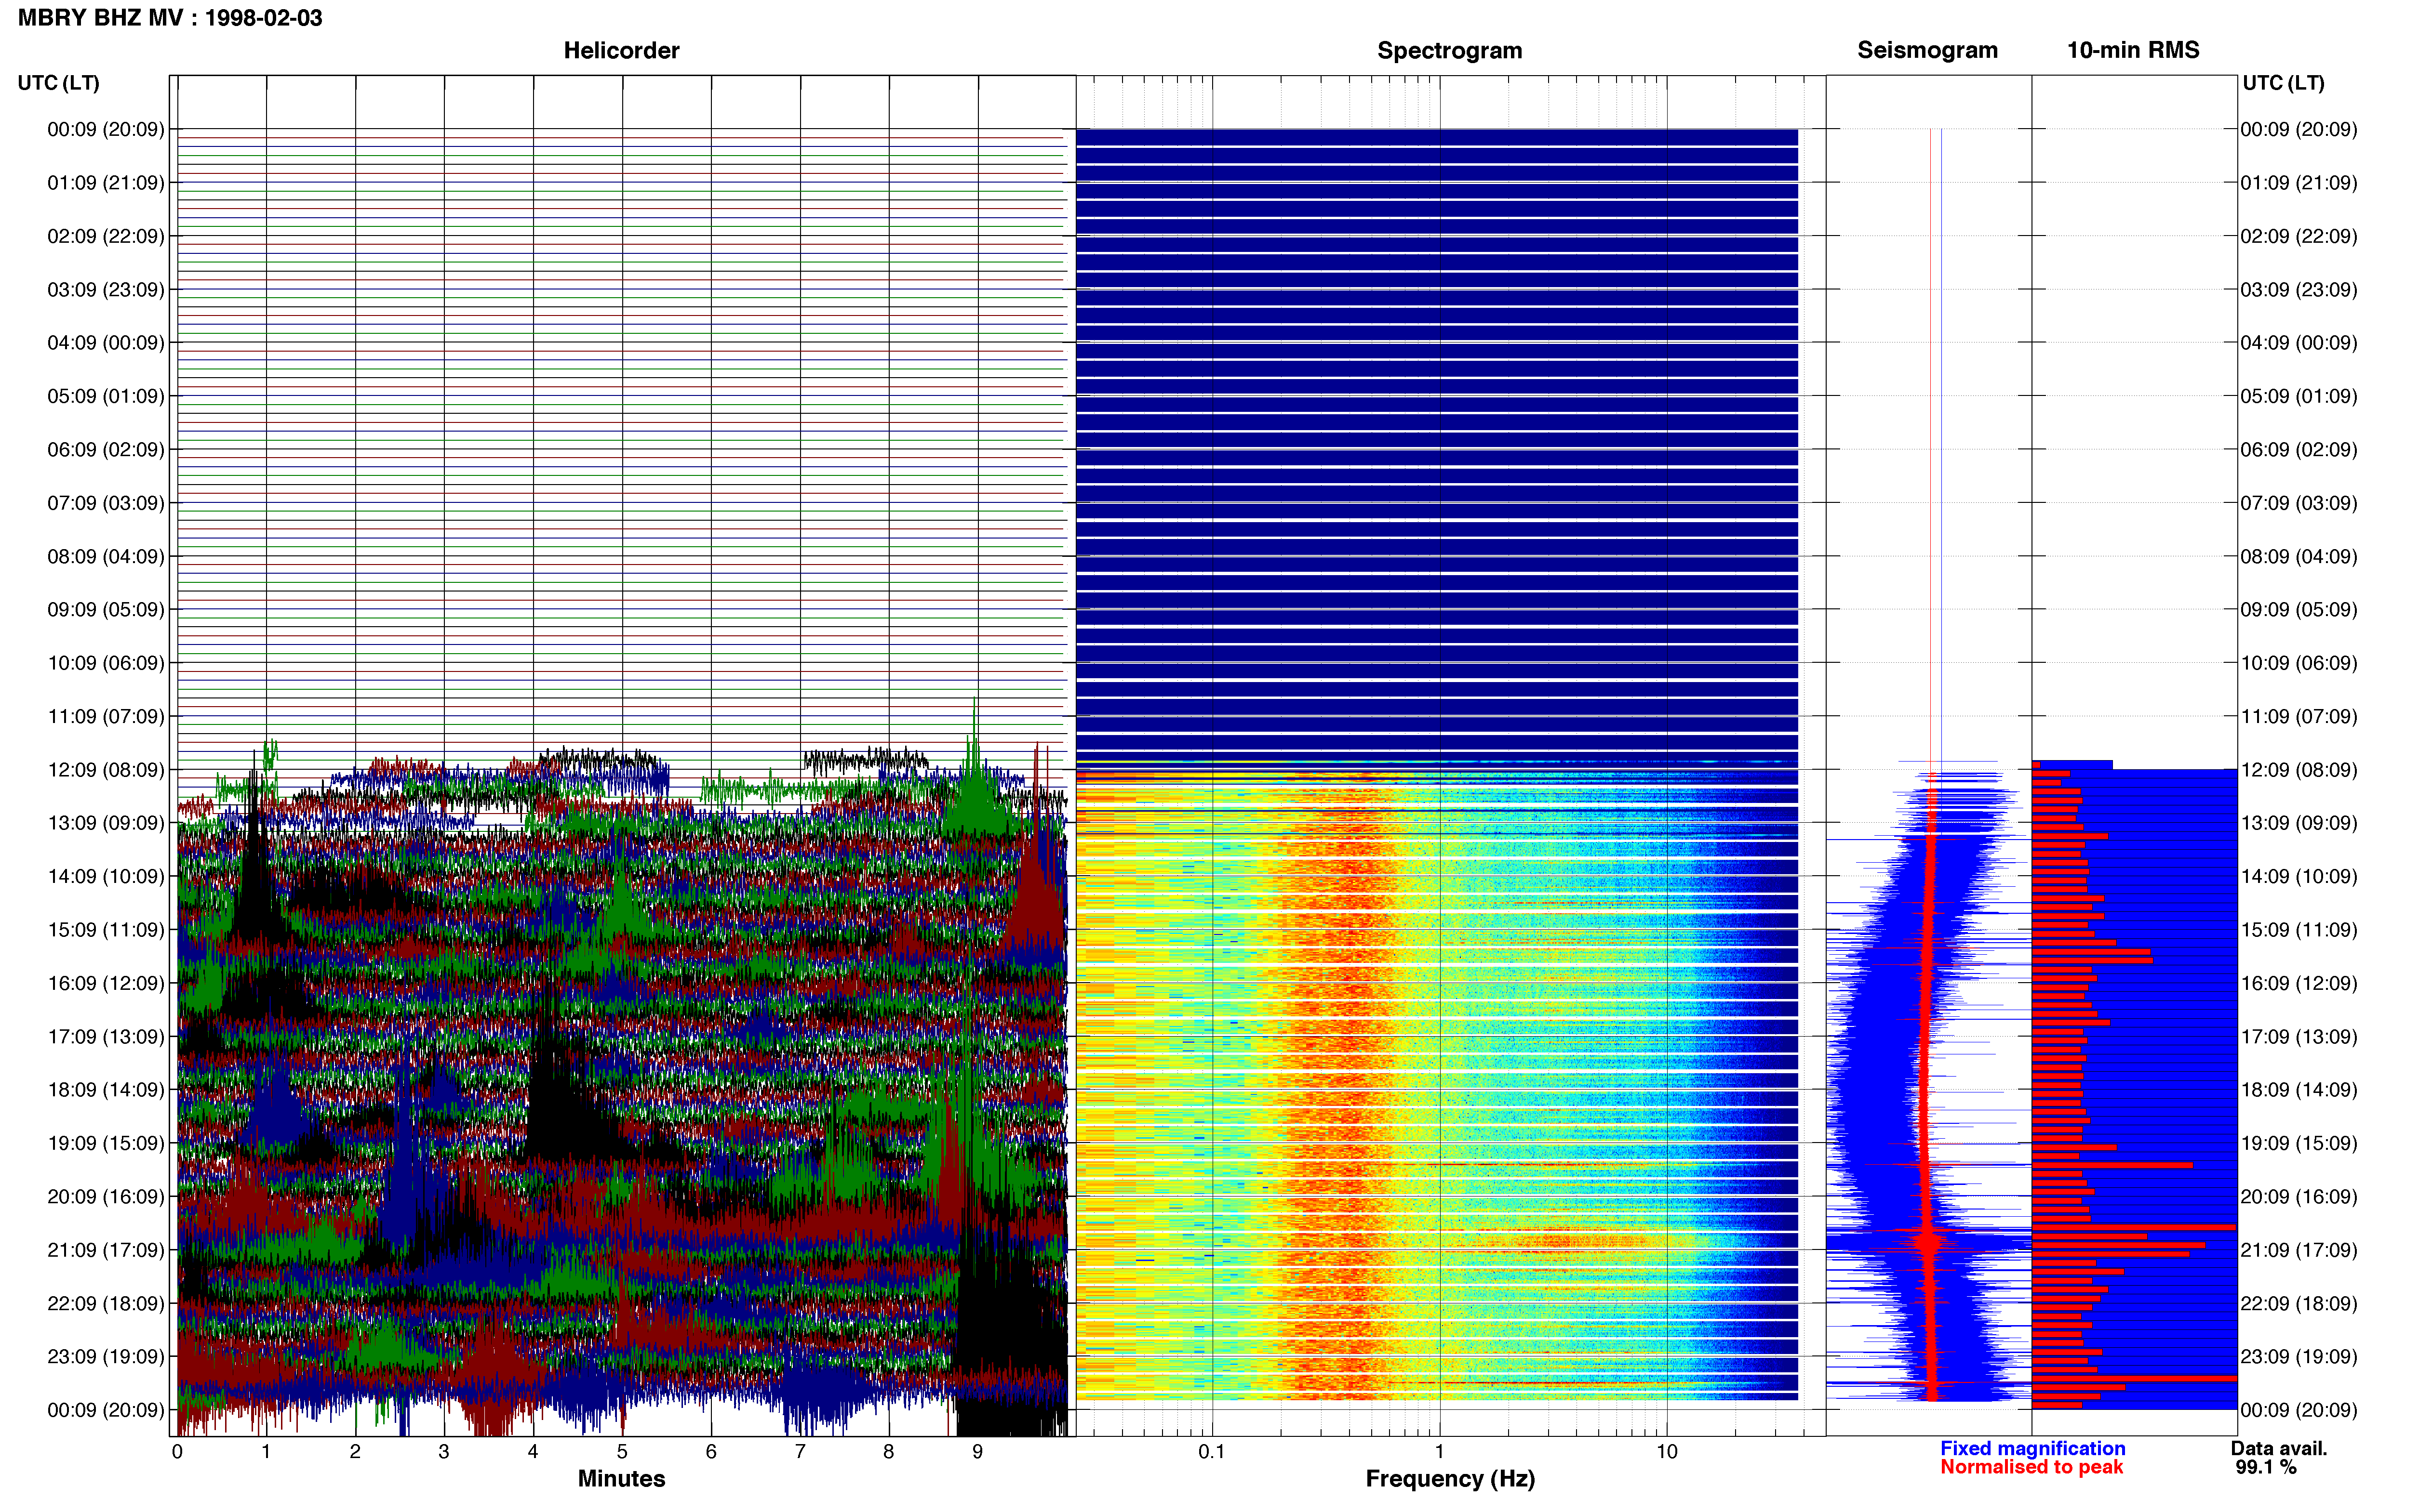The width and height of the screenshot is (2419, 1512).
Task: Click the 8 tick on the Minutes axis
Action: (x=888, y=1451)
